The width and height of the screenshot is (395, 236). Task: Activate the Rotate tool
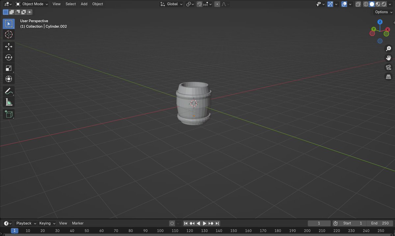(9, 57)
